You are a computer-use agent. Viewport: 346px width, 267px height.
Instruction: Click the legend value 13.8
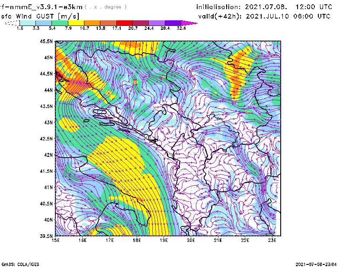101,28
